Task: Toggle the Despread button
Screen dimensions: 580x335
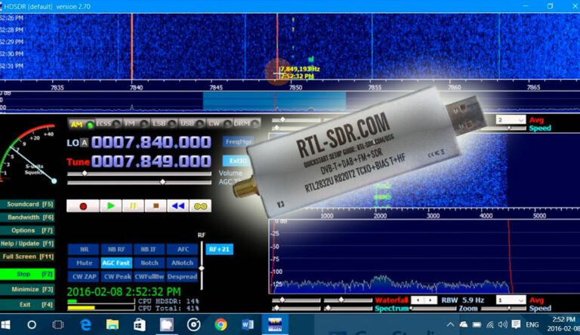Action: [182, 277]
